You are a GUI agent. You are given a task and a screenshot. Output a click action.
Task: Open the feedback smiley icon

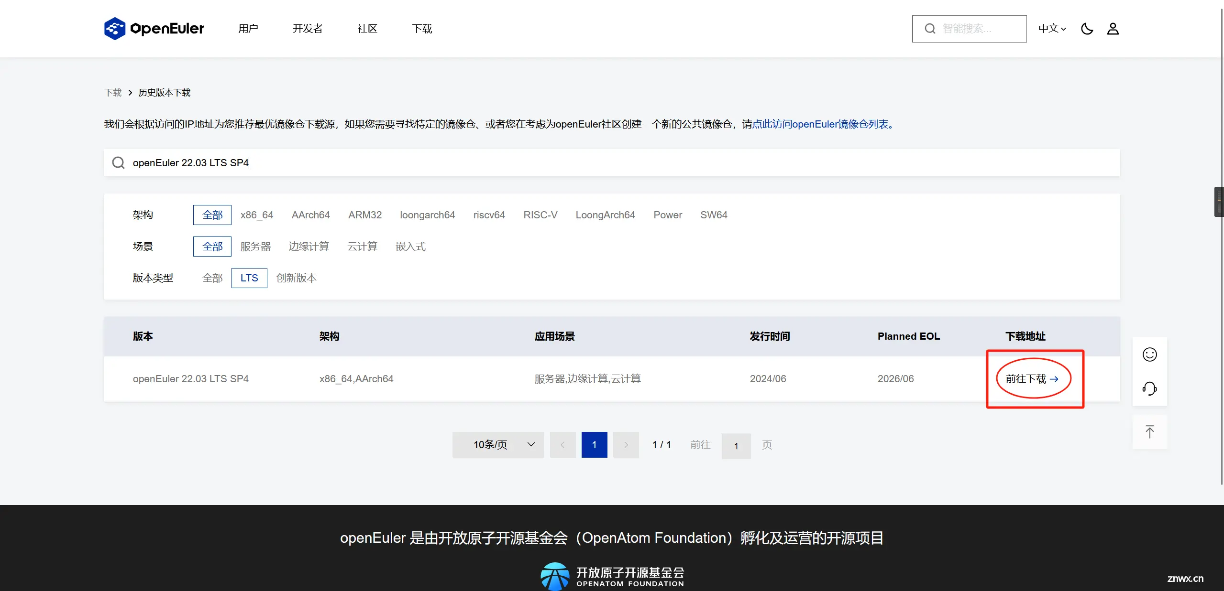tap(1149, 355)
